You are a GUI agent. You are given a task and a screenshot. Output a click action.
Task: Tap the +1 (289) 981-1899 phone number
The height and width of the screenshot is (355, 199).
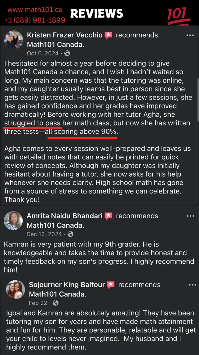[x=35, y=20]
